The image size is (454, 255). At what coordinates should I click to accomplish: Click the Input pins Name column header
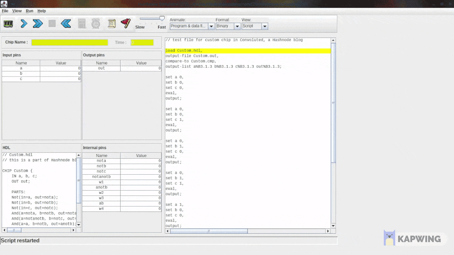(21, 63)
